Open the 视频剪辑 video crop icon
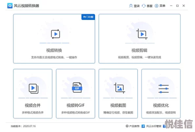The width and height of the screenshot is (195, 132). click(x=142, y=34)
